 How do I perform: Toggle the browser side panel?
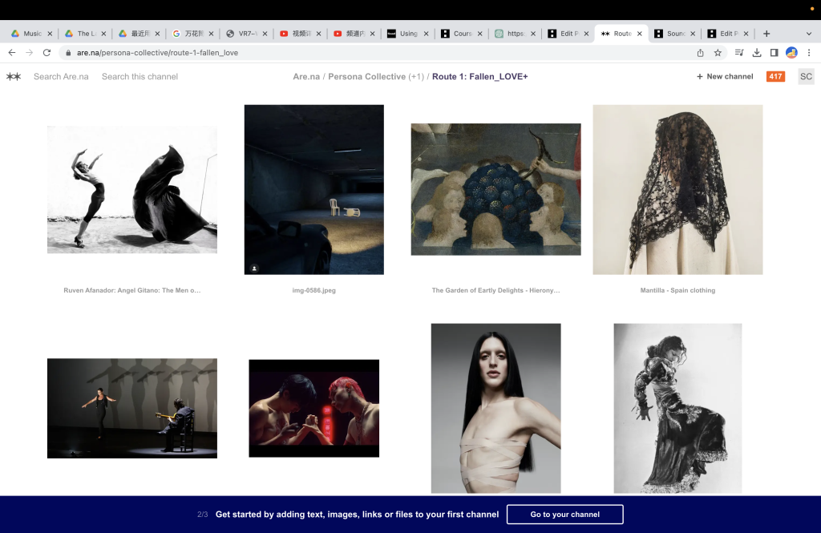774,52
